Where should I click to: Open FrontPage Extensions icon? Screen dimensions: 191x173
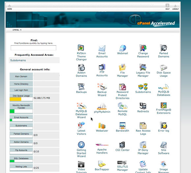coord(163,105)
